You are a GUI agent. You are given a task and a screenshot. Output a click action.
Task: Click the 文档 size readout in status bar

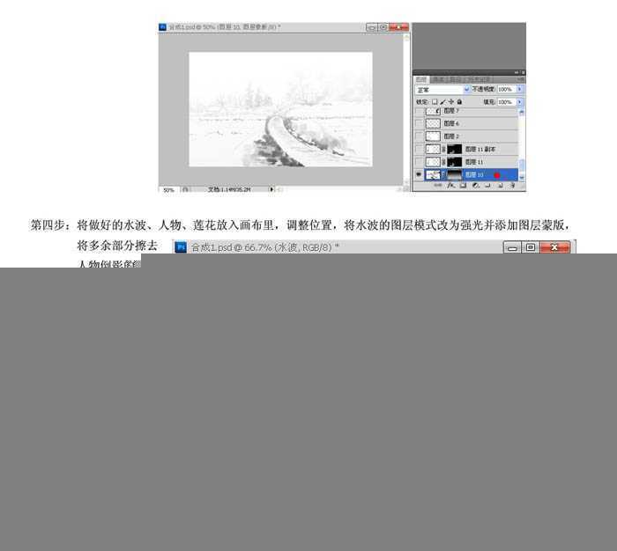pos(229,189)
